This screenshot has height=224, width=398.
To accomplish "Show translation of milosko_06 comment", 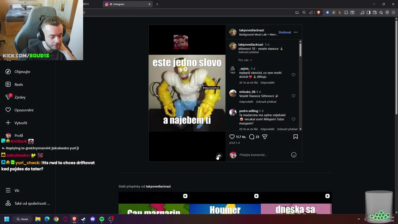I will coord(266,102).
